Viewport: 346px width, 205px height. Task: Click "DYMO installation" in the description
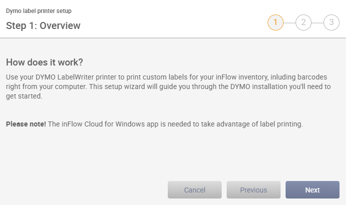click(x=253, y=86)
